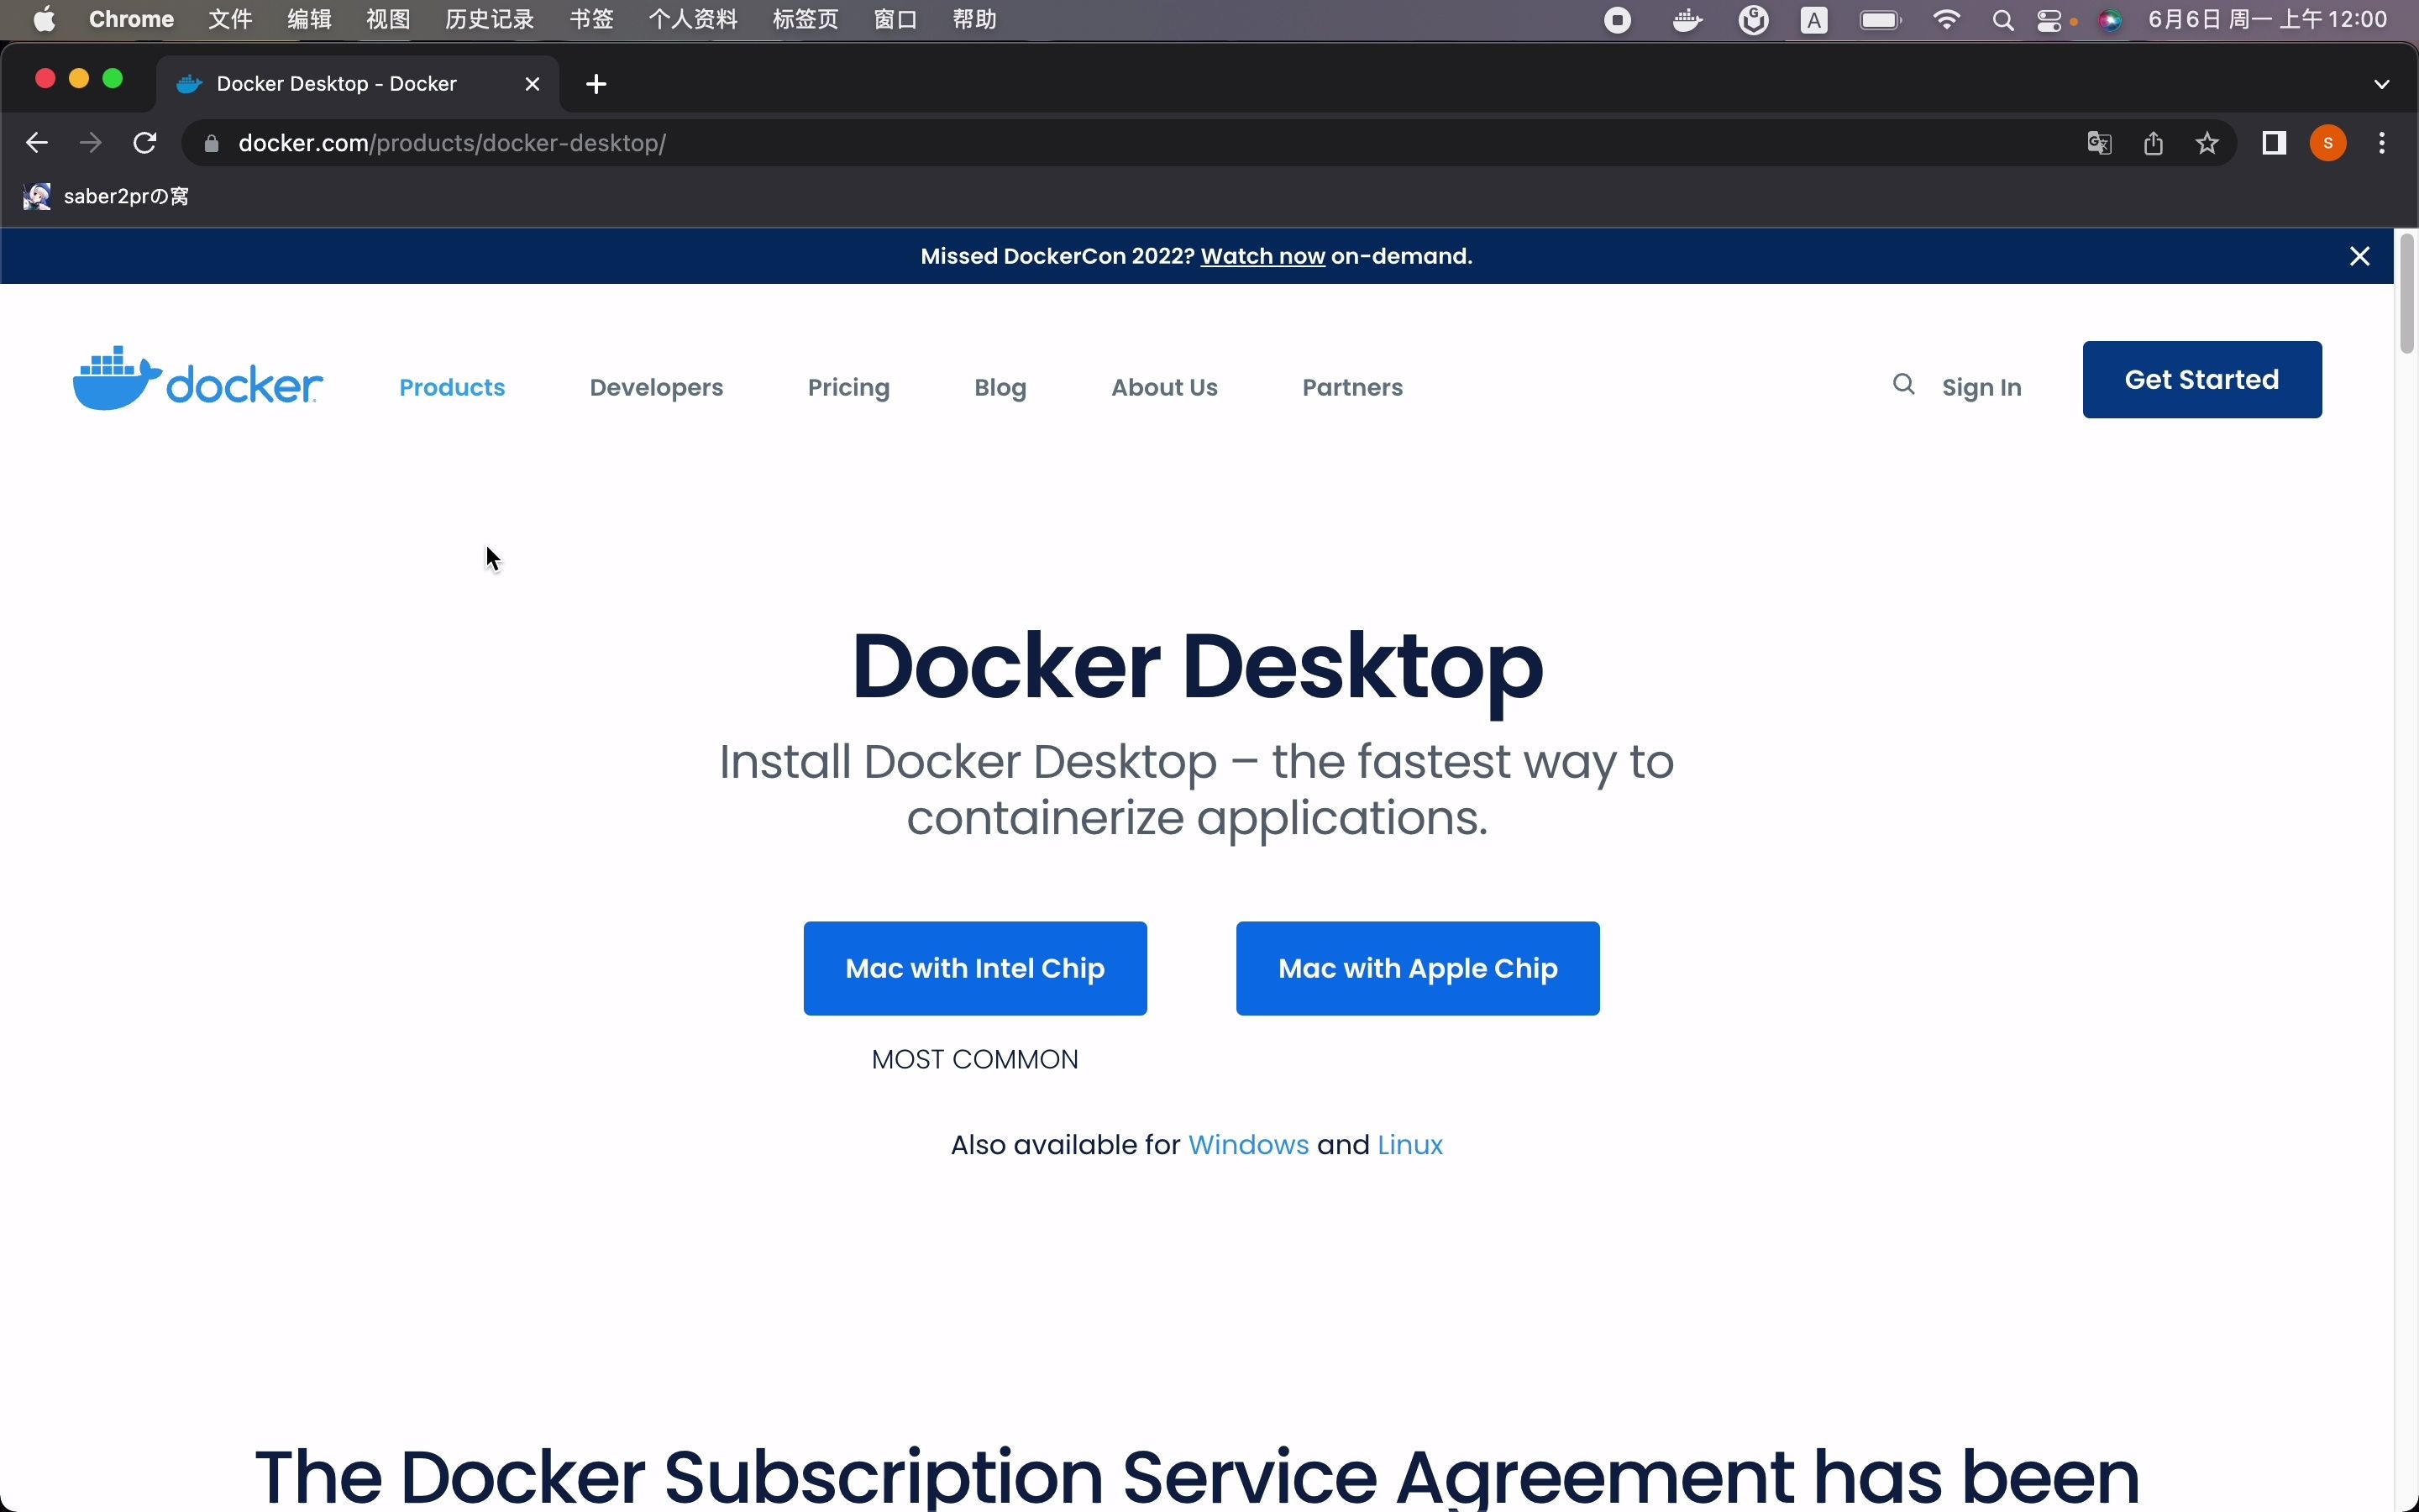Open the Watch now link in banner
Image resolution: width=2419 pixels, height=1512 pixels.
coord(1261,256)
